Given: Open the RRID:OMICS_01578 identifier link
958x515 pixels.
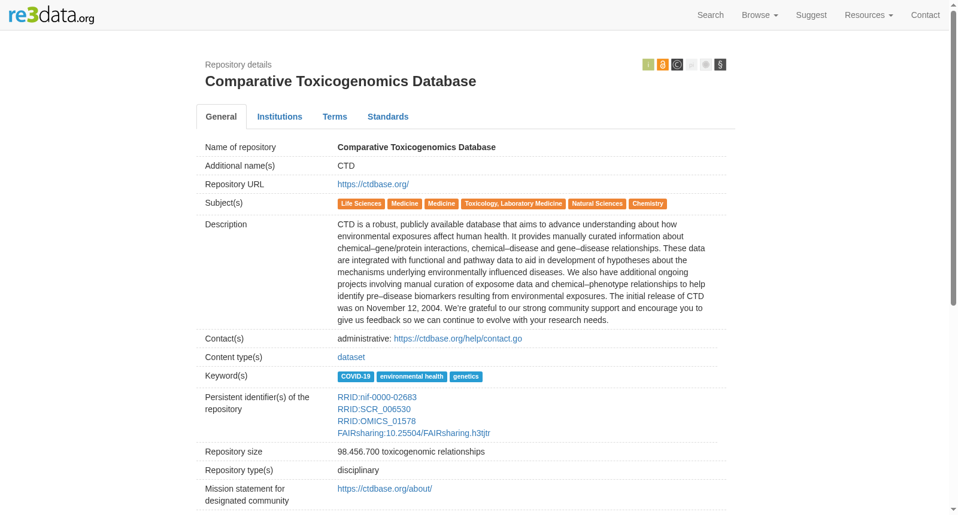Looking at the screenshot, I should [377, 421].
